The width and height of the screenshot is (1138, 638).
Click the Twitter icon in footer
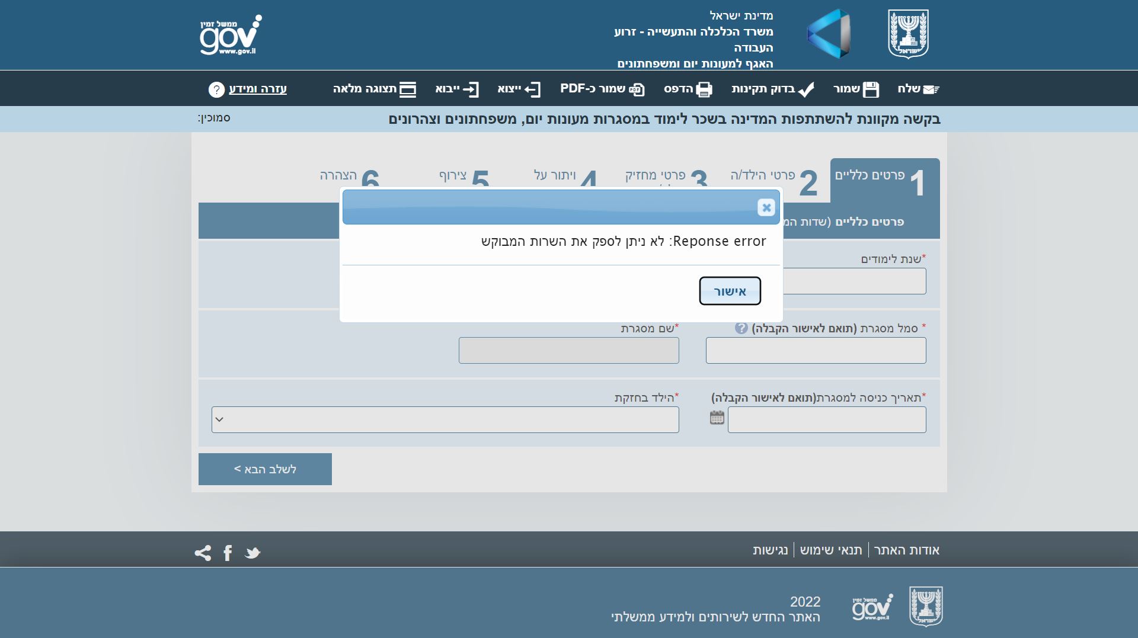(x=252, y=553)
